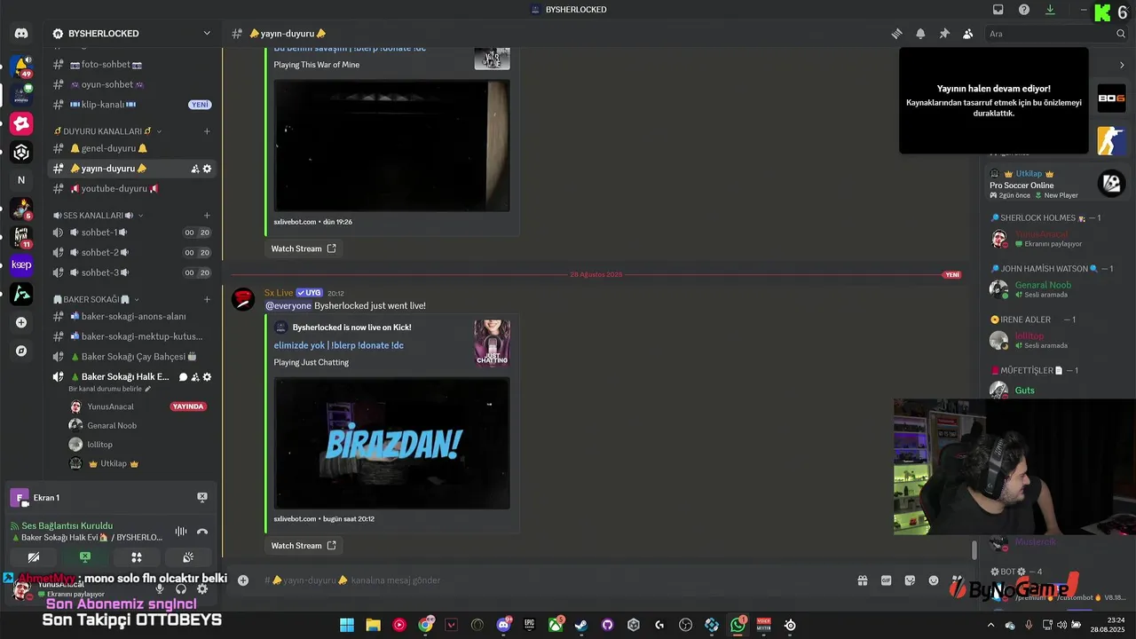Open WhatsApp from the taskbar
The image size is (1136, 639).
738,625
